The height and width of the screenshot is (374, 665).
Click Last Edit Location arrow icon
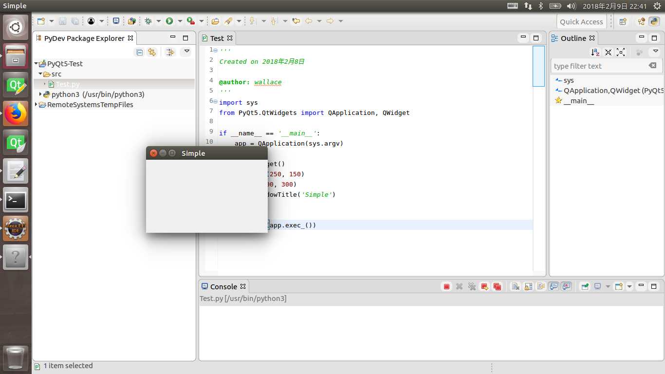point(296,21)
